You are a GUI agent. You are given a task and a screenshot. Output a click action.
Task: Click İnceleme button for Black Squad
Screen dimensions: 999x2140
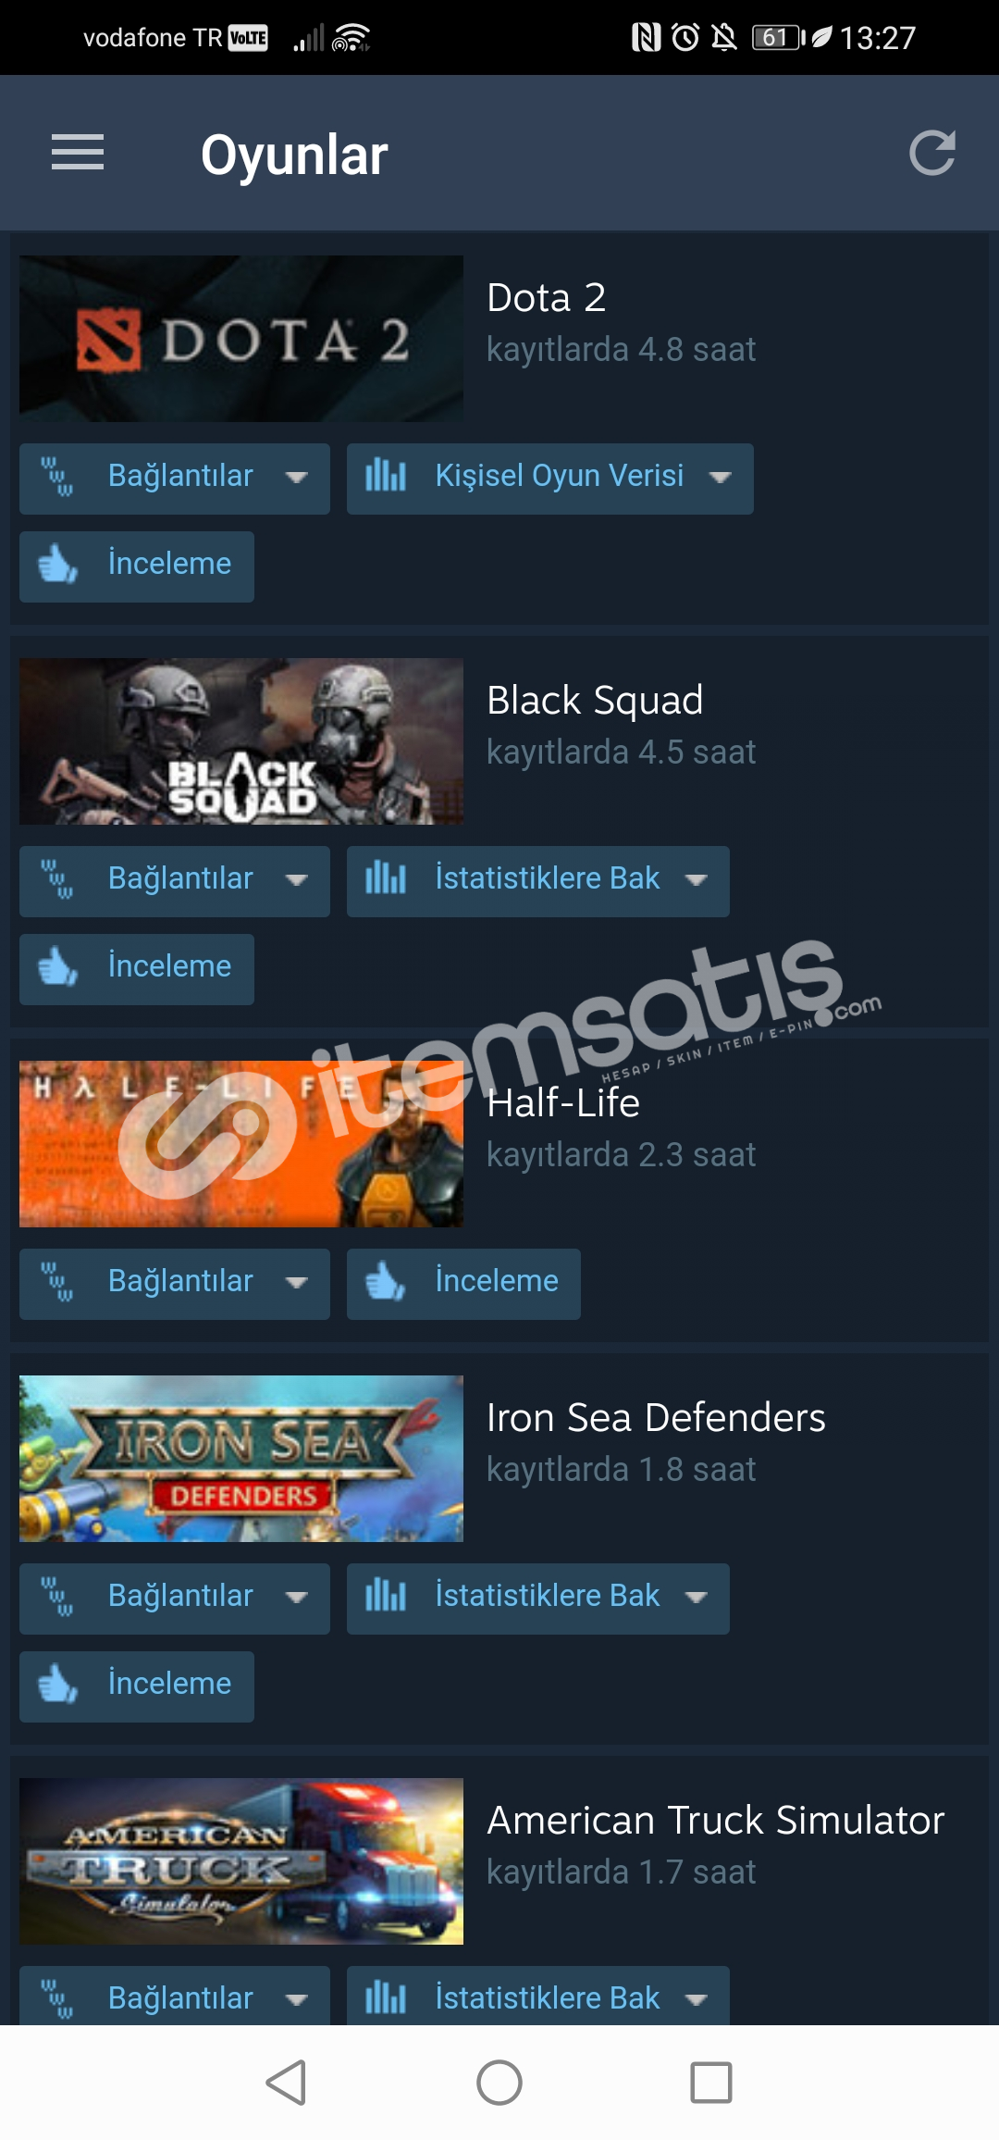coord(137,969)
